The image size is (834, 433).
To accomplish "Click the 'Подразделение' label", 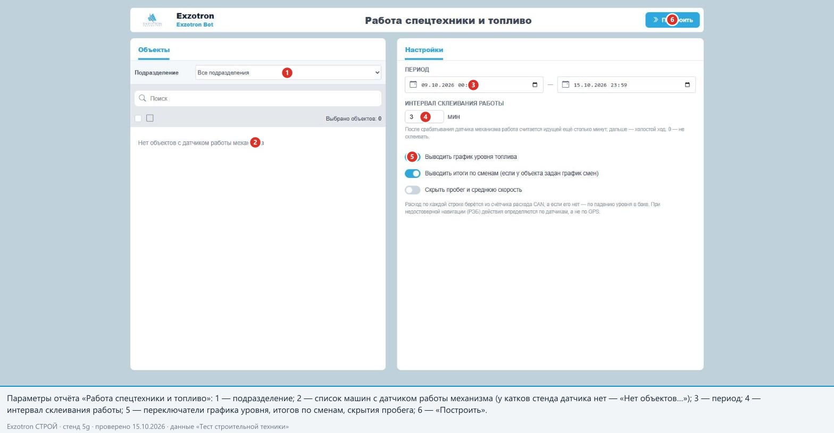I will pos(156,73).
